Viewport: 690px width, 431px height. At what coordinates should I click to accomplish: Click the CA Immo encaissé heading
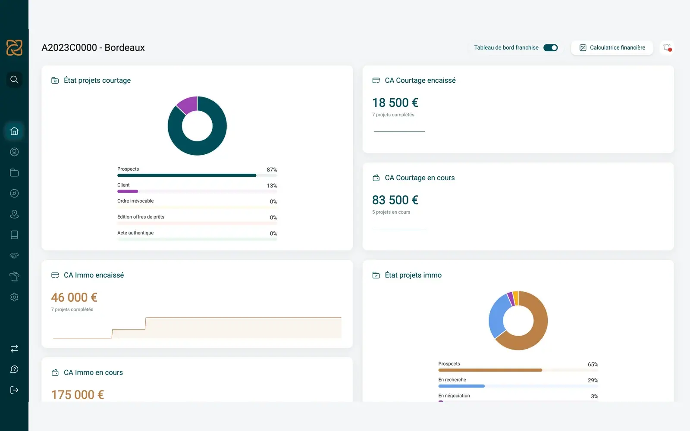point(94,275)
